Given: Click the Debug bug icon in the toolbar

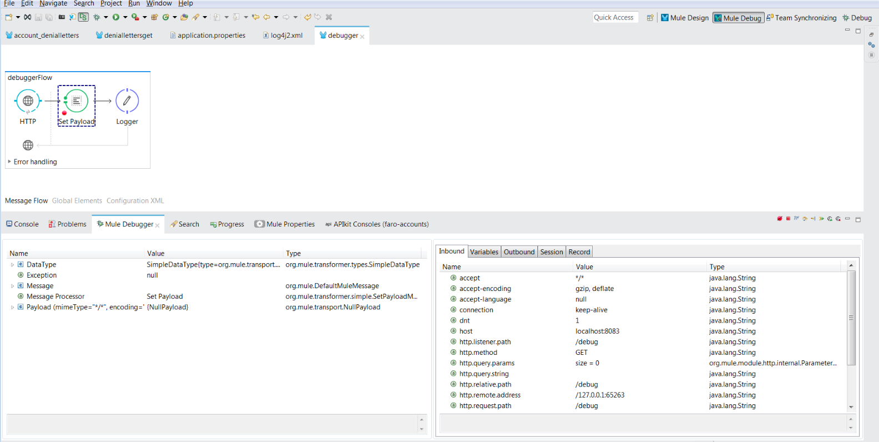Looking at the screenshot, I should point(97,17).
